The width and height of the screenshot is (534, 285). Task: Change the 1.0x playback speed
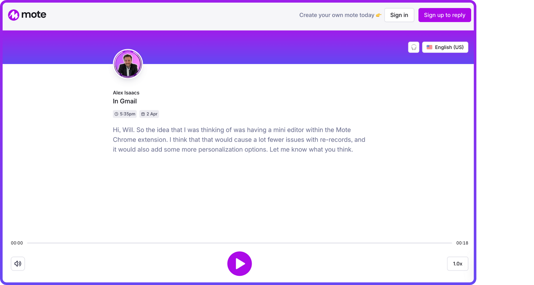[x=457, y=264]
